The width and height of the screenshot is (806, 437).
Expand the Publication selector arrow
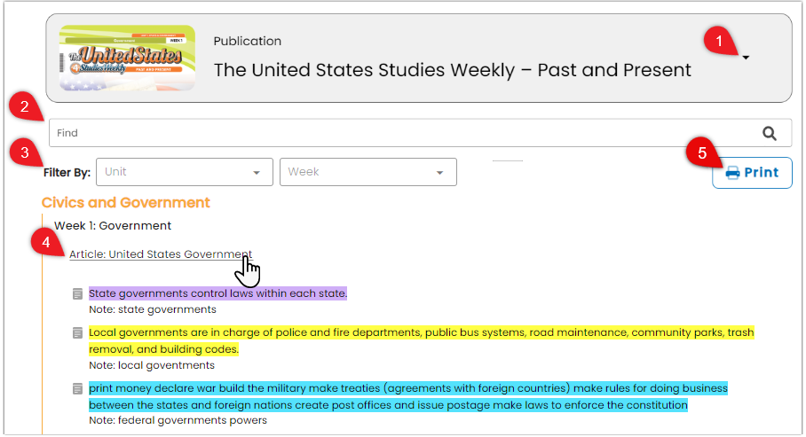746,58
